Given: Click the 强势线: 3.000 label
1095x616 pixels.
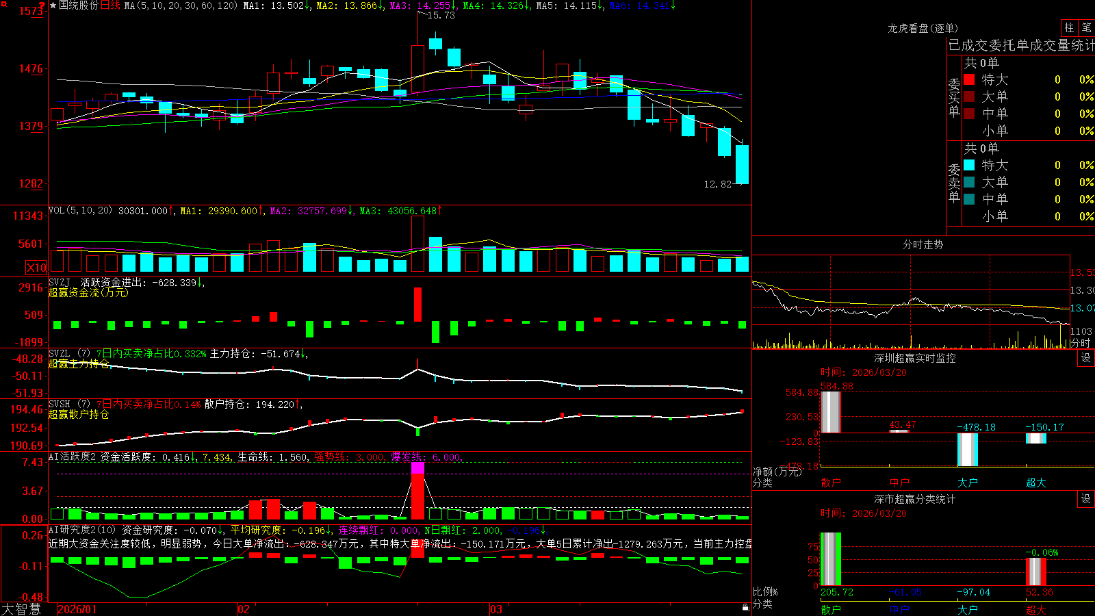Looking at the screenshot, I should [350, 457].
